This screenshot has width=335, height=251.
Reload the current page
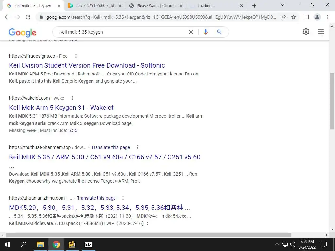pyautogui.click(x=28, y=17)
